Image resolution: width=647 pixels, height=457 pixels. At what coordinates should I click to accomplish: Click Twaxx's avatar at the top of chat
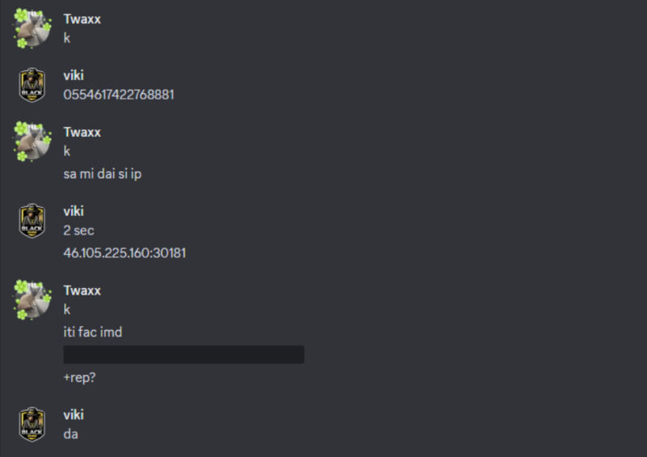click(x=32, y=28)
